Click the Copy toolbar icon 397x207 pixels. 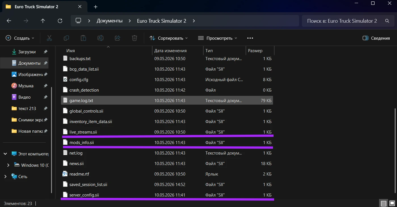66,38
